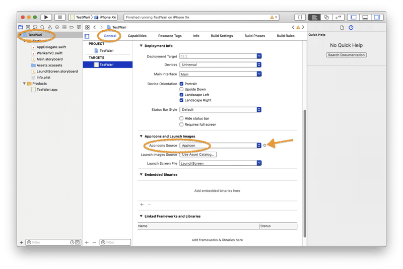The image size is (403, 269).
Task: Enable Upside Down orientation
Action: click(x=181, y=89)
